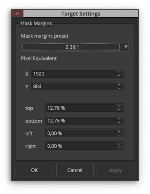Decrease the Y pixel value with down arrow
The width and height of the screenshot is (150, 194).
click(119, 88)
